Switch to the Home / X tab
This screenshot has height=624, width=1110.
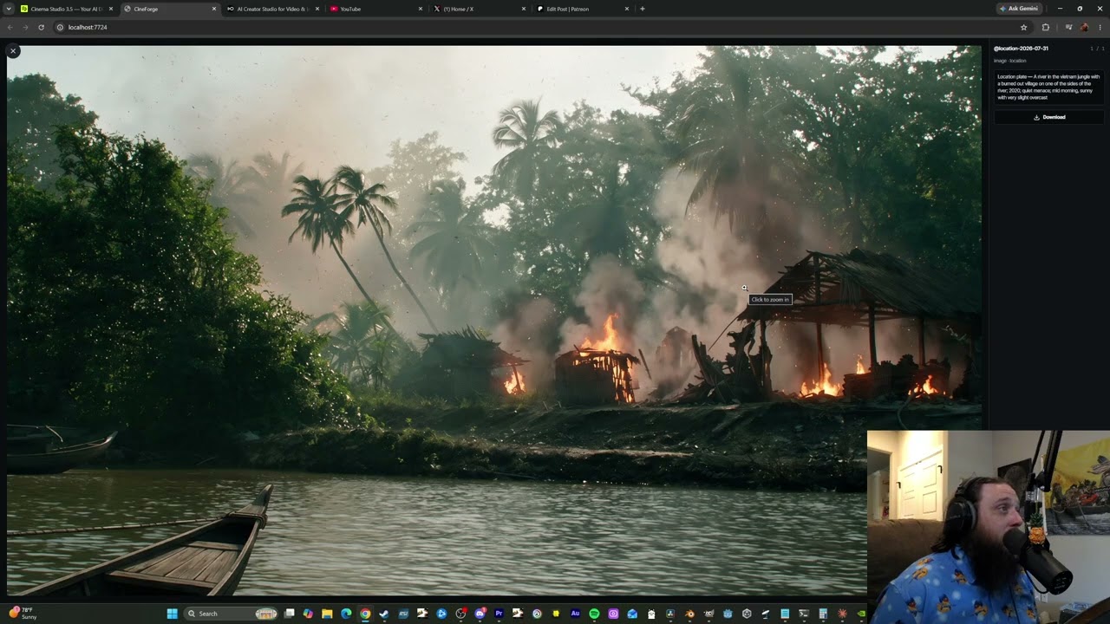click(479, 9)
